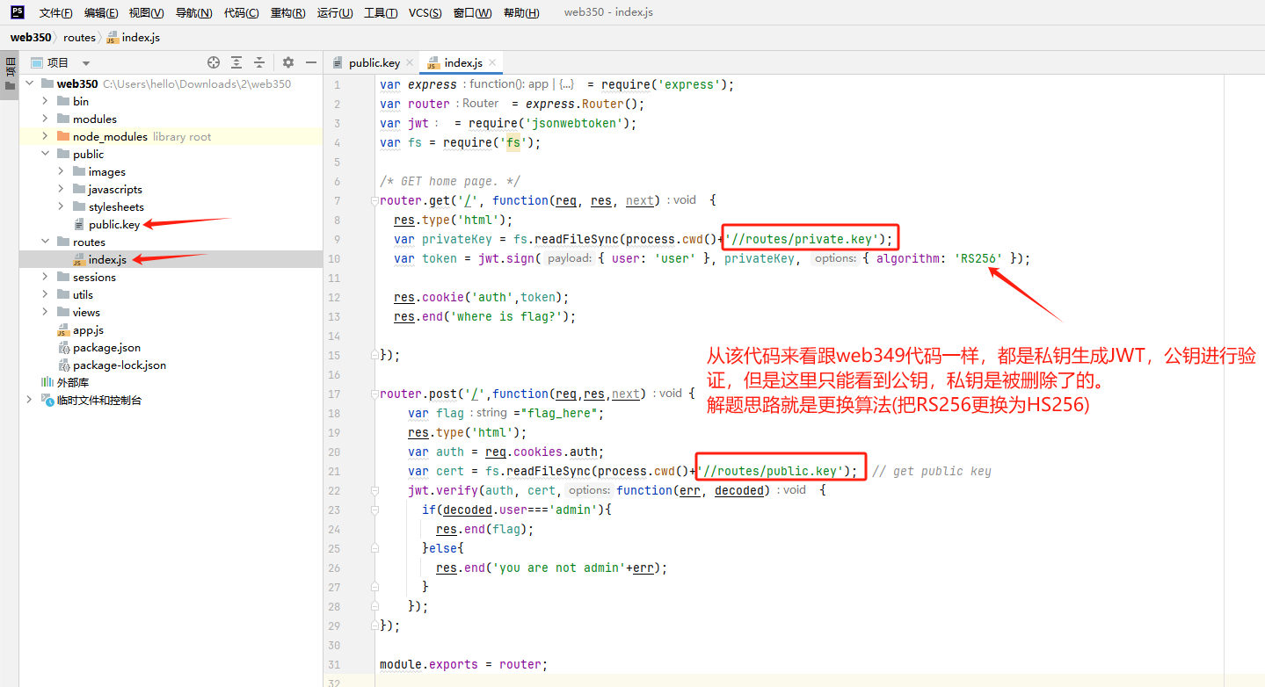Open the 文件(F) menu

[55, 13]
